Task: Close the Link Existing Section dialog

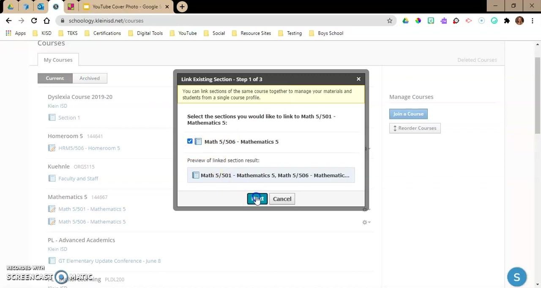Action: [x=358, y=79]
